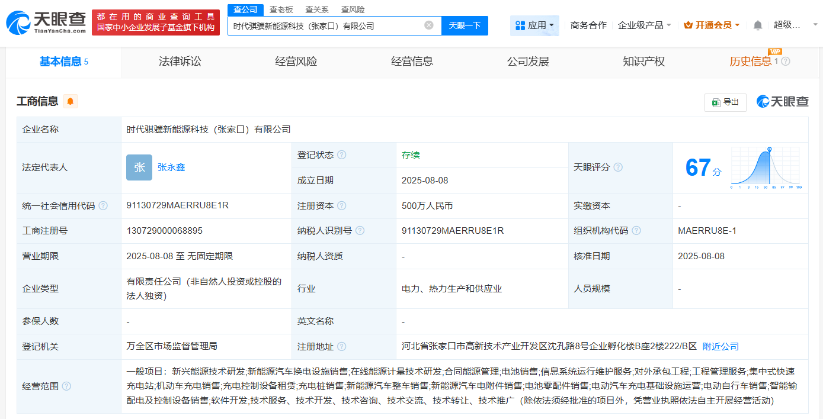Open the notification bell icon
Screen dimensions: 823x419
(x=758, y=25)
